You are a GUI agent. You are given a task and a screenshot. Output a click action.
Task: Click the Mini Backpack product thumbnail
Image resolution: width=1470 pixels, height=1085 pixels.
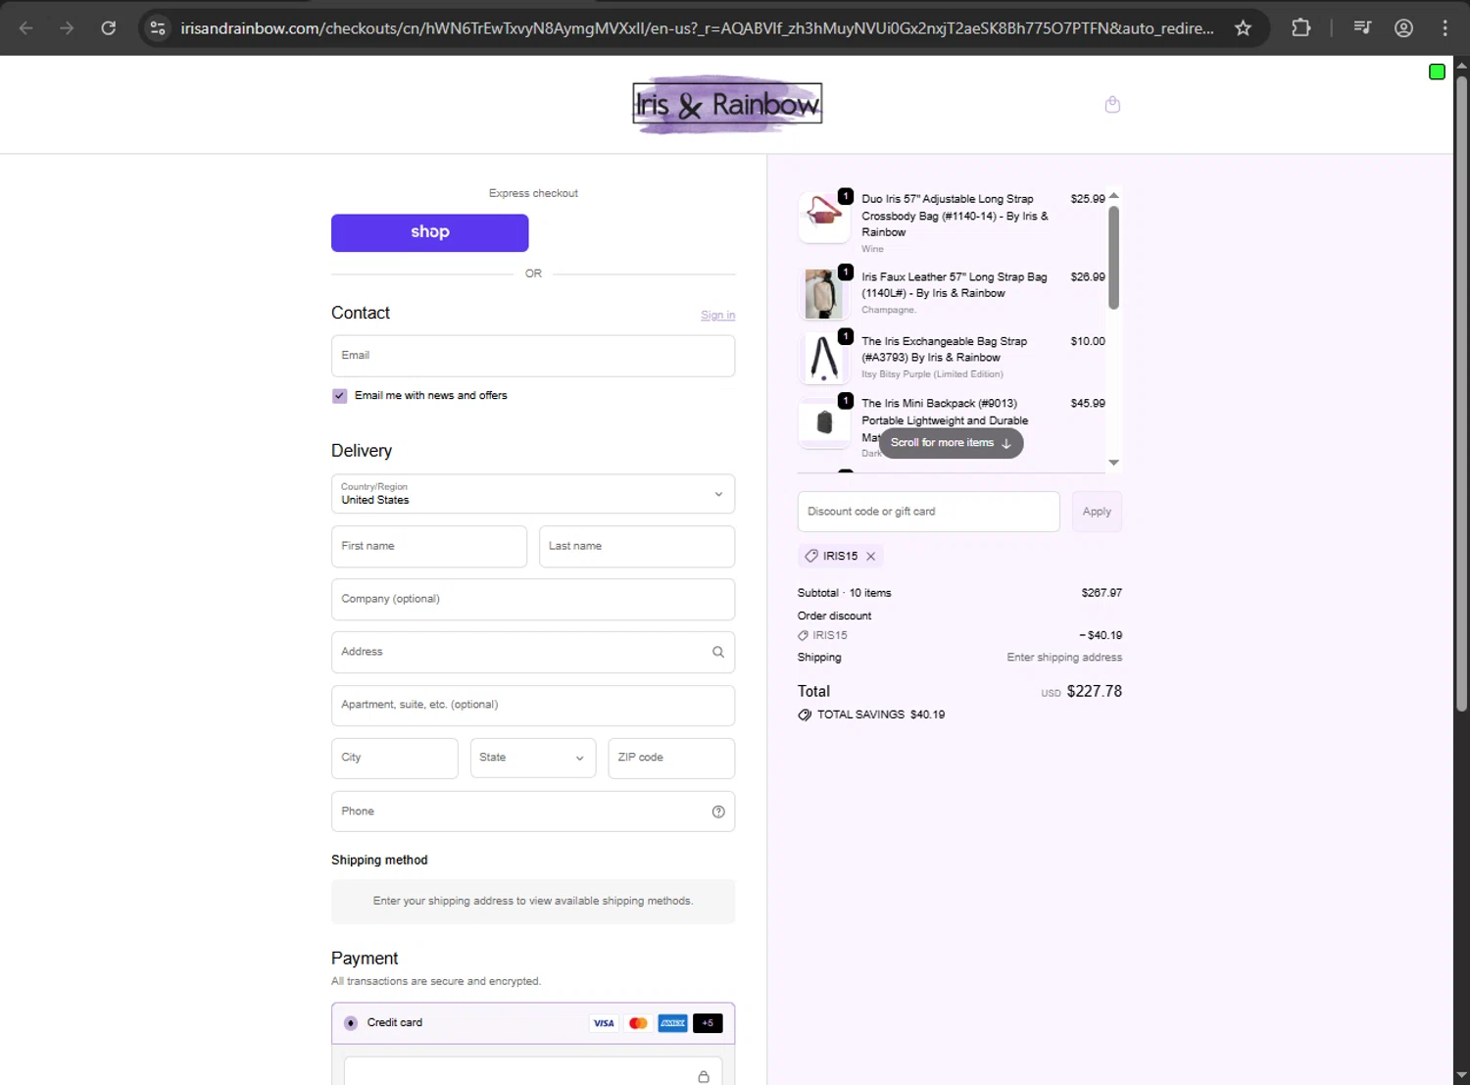tap(824, 422)
